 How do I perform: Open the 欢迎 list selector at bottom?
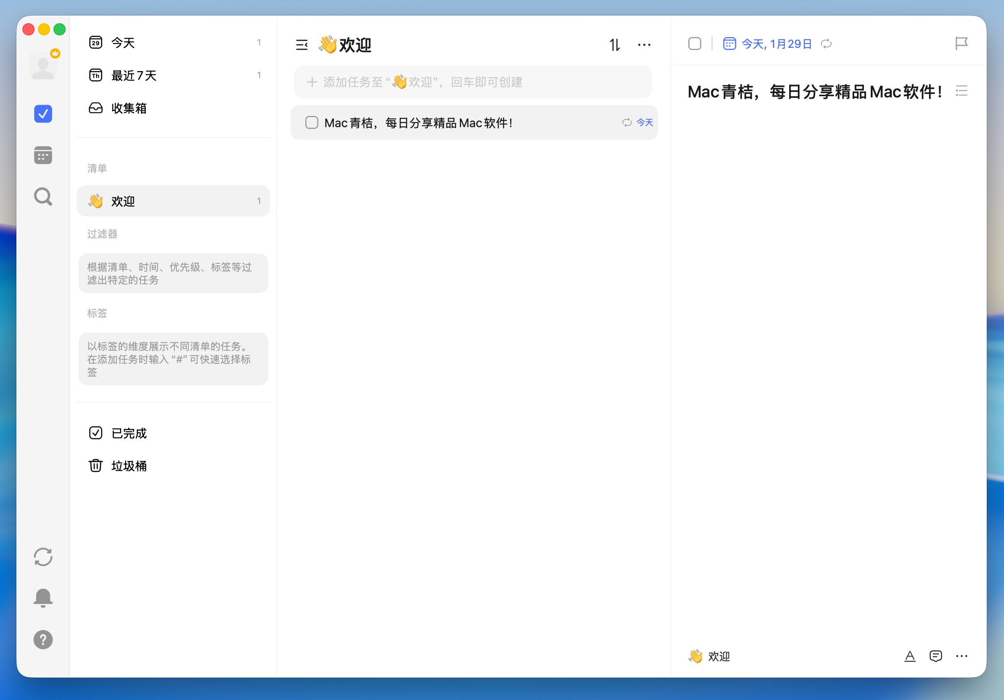[710, 656]
